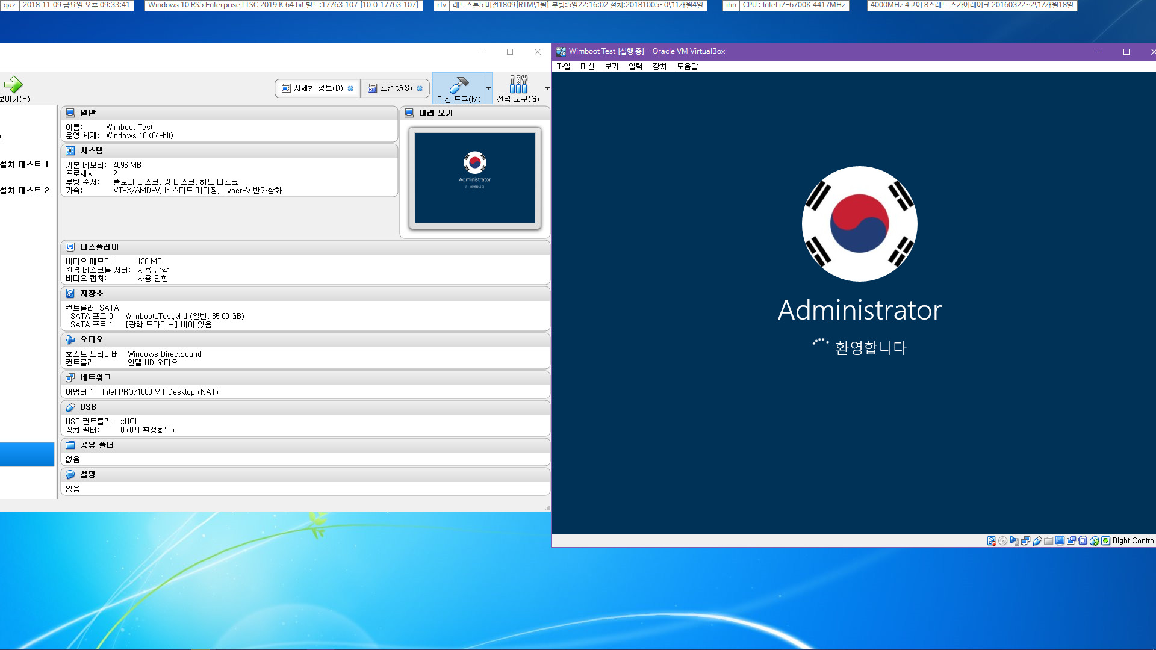Expand Global Tools dropdown arrow
Viewport: 1156px width, 650px height.
tap(547, 88)
